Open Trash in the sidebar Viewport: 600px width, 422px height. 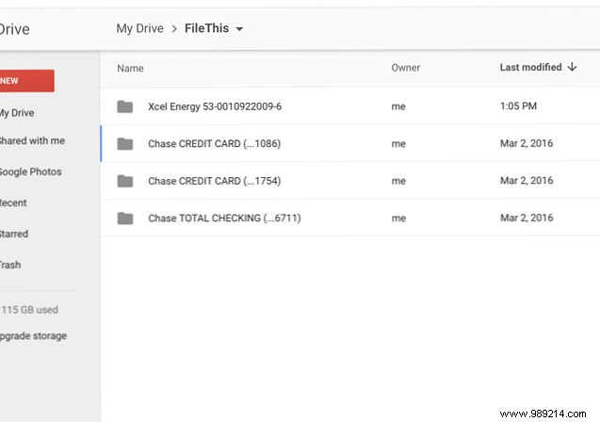(10, 265)
